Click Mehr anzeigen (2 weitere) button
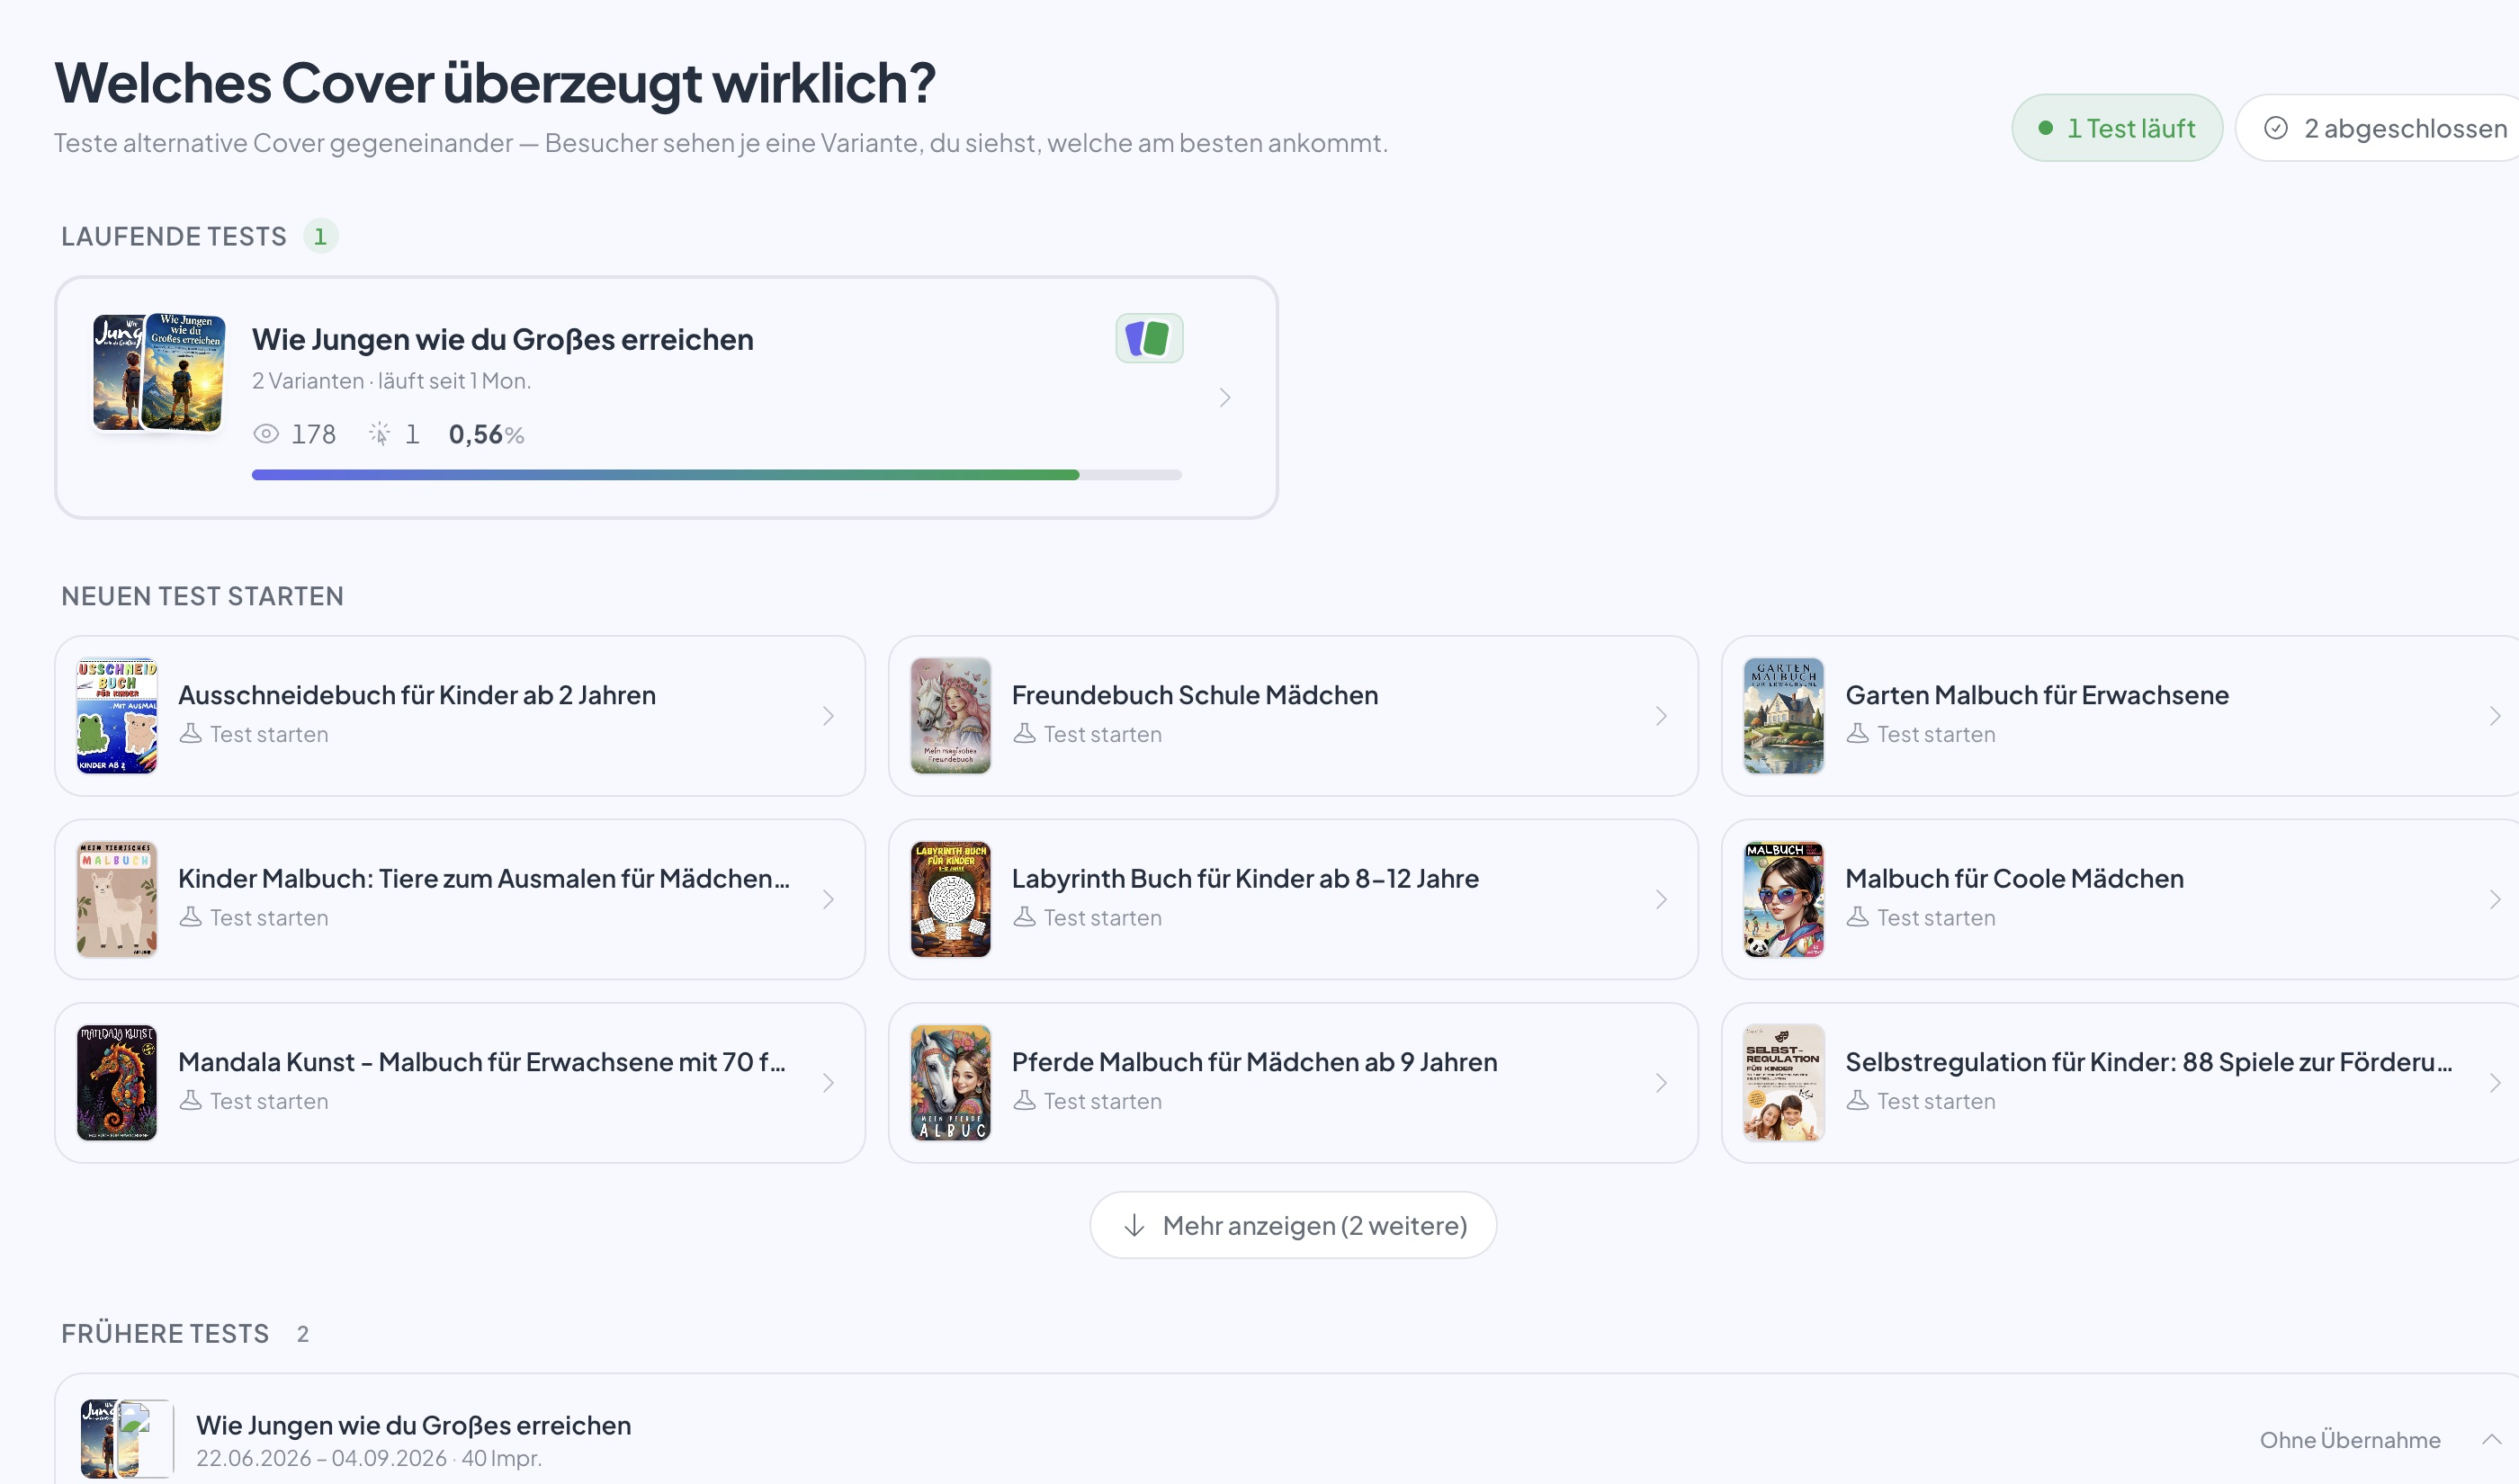The height and width of the screenshot is (1484, 2519). coord(1292,1226)
